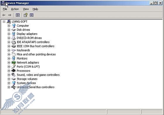Expand the Ports (COM & LPT) node
Screen dimensions: 164x115
point(9,67)
